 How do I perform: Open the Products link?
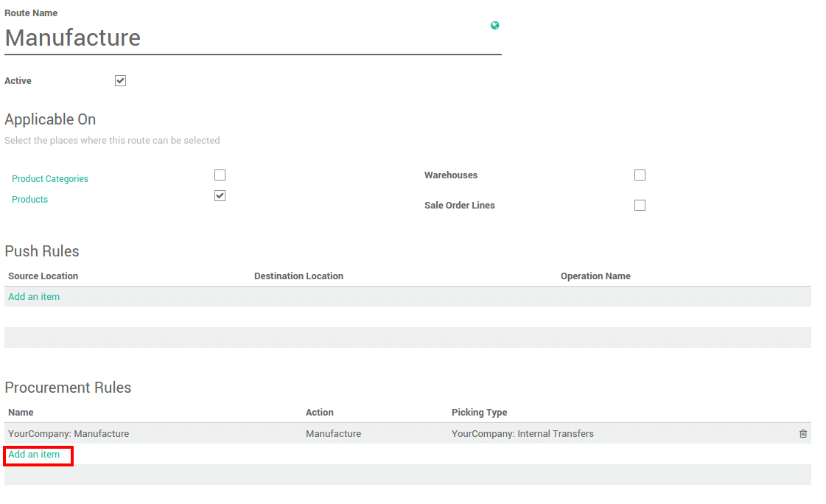pos(29,199)
